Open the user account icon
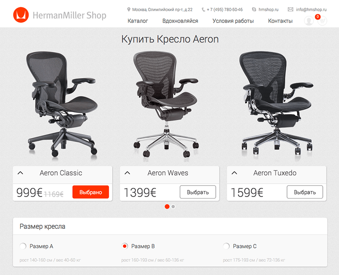Screen dimensions: 339x275 309,21
